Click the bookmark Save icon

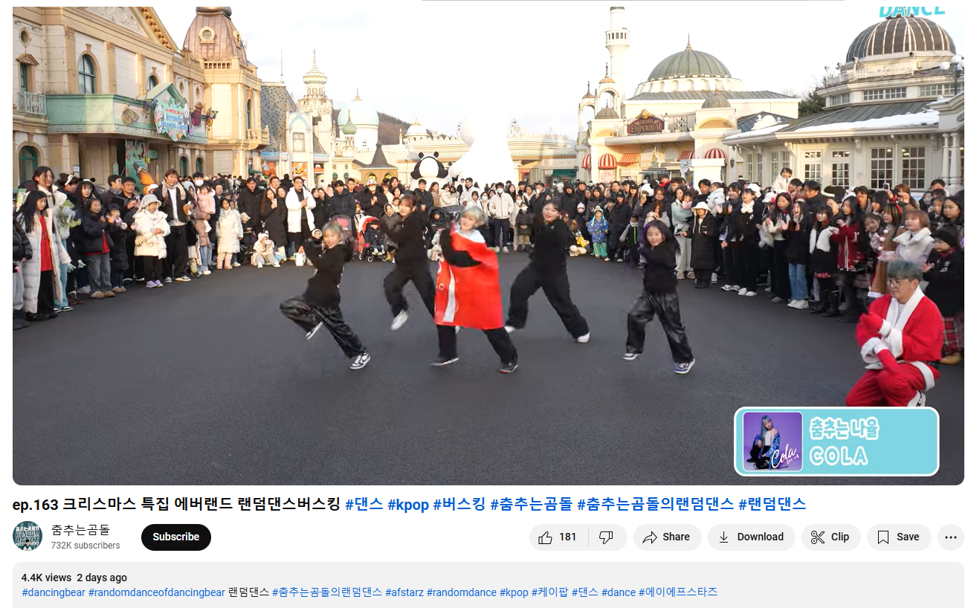883,537
